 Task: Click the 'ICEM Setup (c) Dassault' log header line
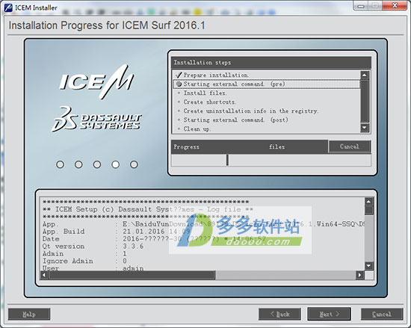(x=147, y=209)
